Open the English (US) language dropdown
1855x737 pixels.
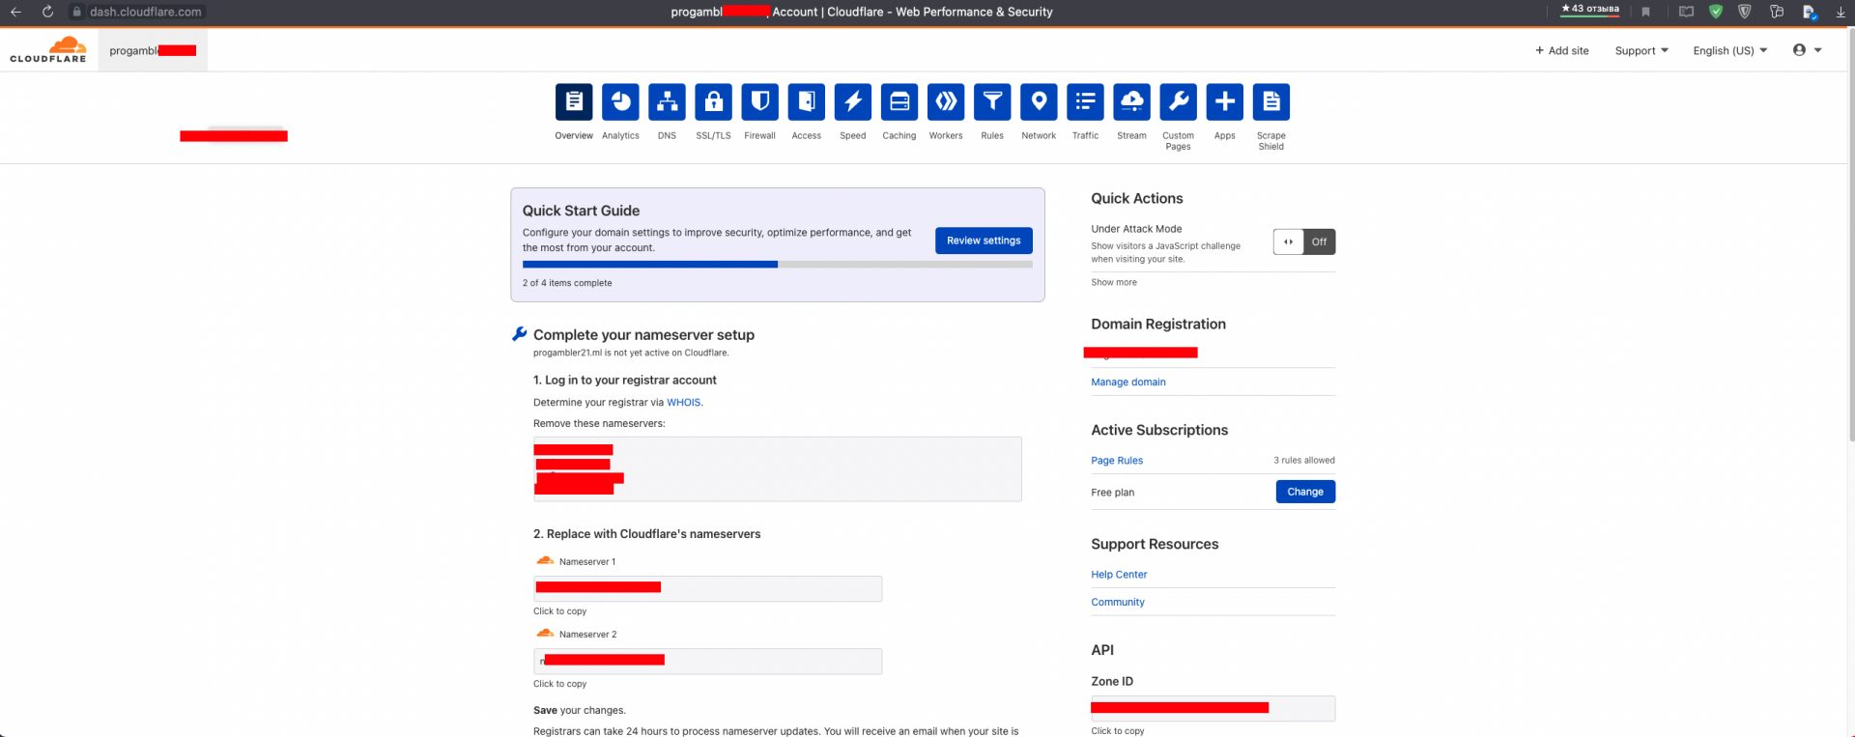[x=1728, y=51]
